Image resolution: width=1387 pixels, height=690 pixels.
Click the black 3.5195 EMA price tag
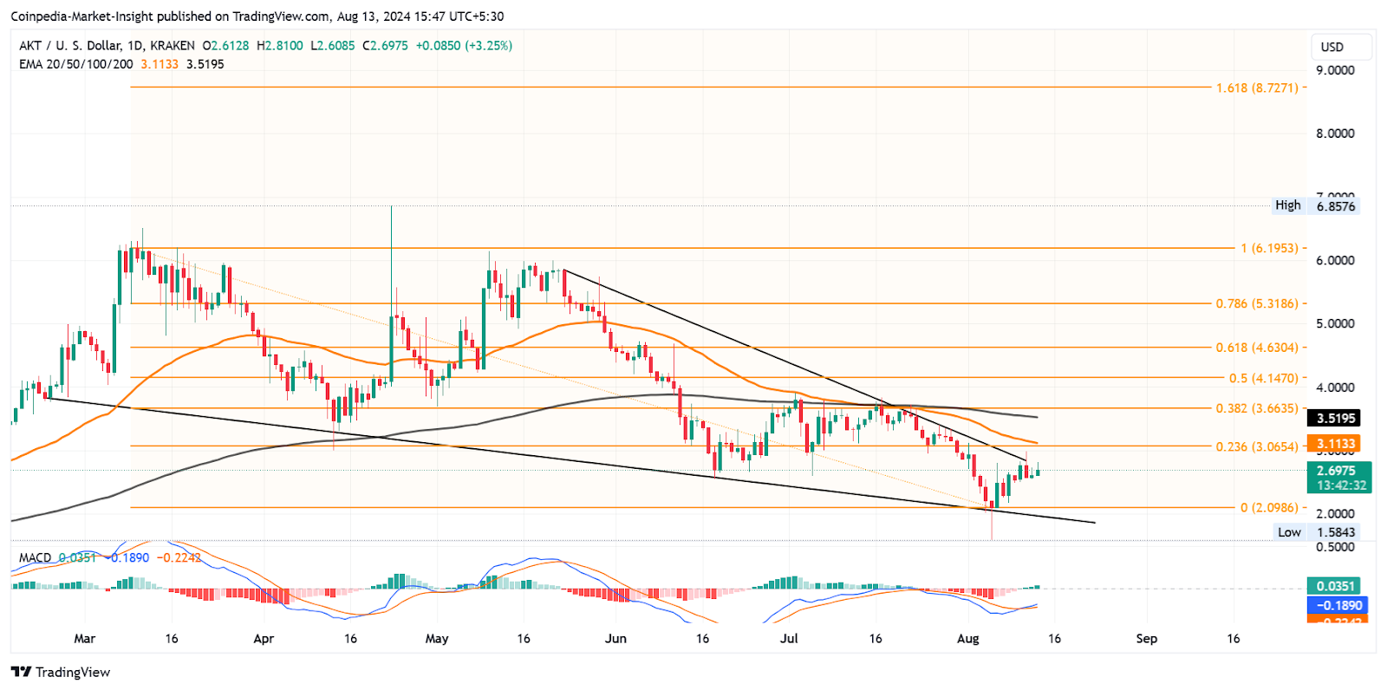(1333, 418)
